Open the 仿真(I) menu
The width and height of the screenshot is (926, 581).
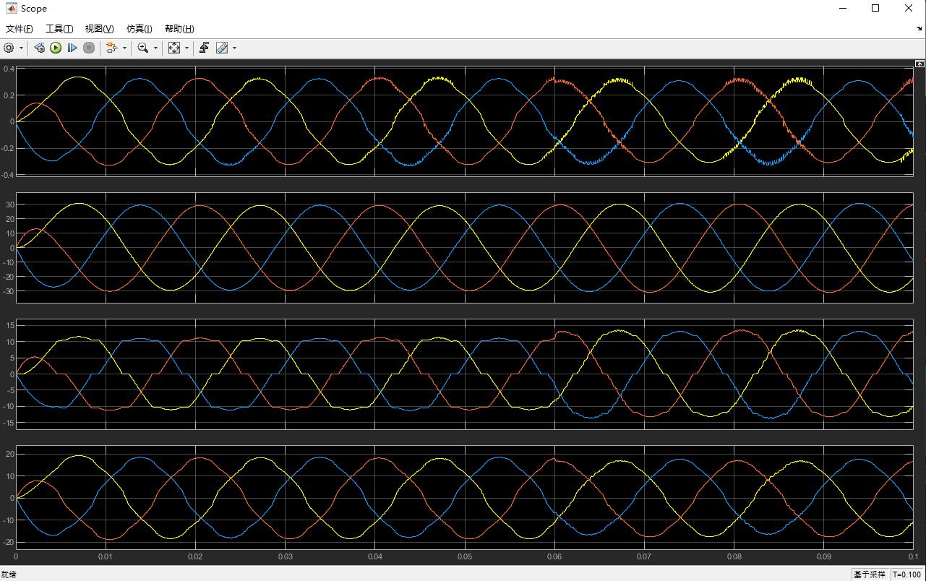click(x=140, y=29)
